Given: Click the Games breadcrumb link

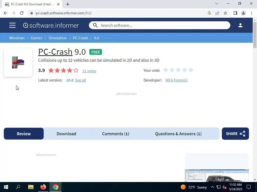Looking at the screenshot, I should pyautogui.click(x=36, y=38).
